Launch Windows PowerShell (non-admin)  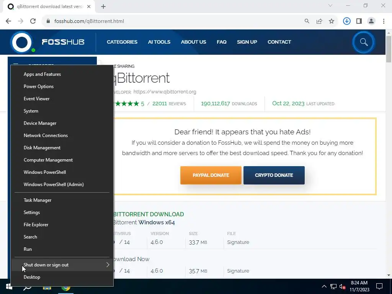point(62,172)
